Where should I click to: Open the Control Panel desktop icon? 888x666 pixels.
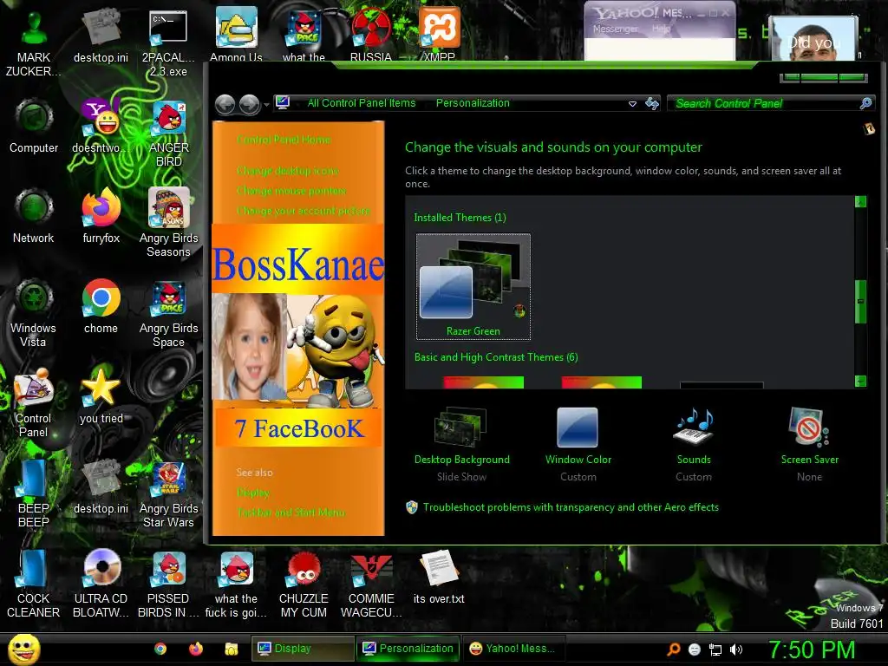tap(34, 402)
